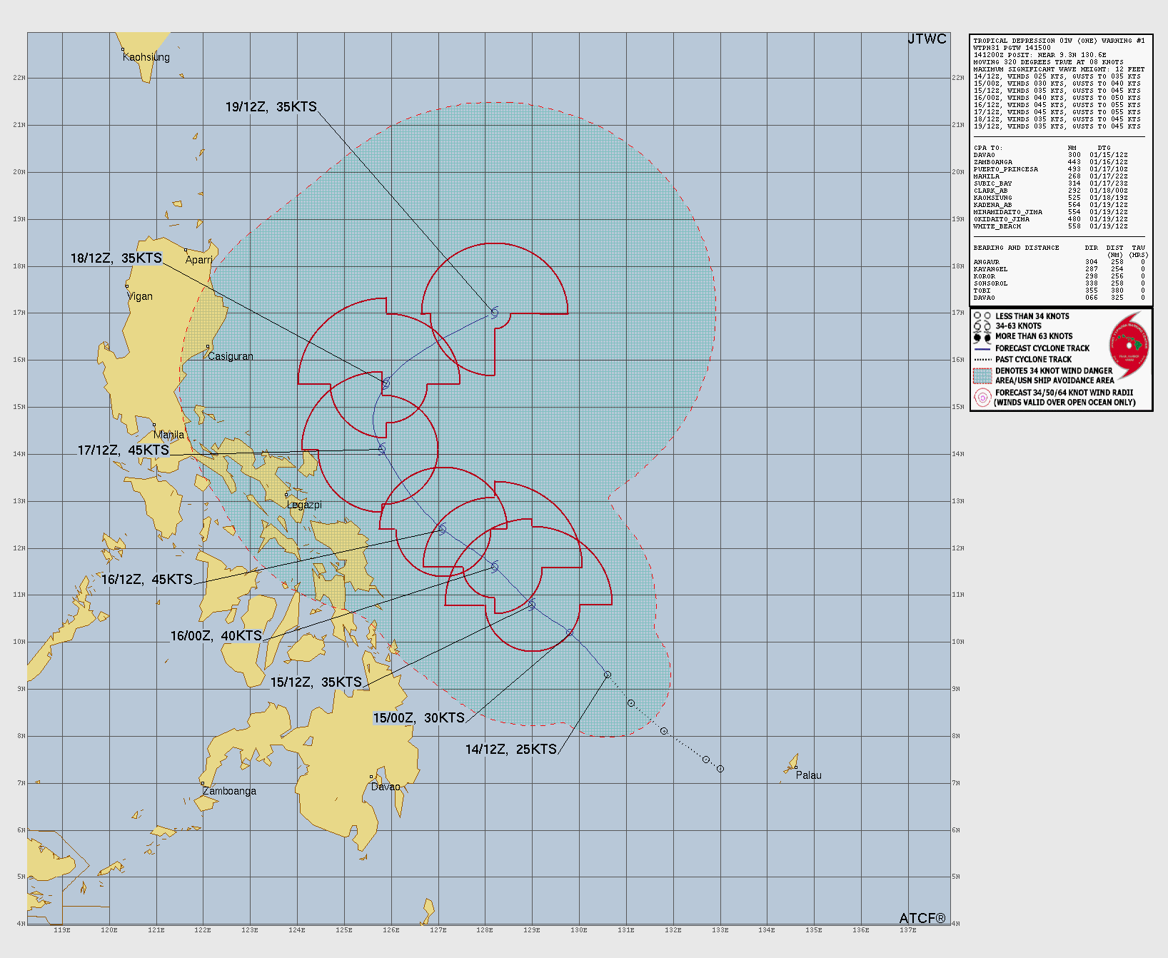Click the ATCF label at the map's bottom right

point(922,918)
